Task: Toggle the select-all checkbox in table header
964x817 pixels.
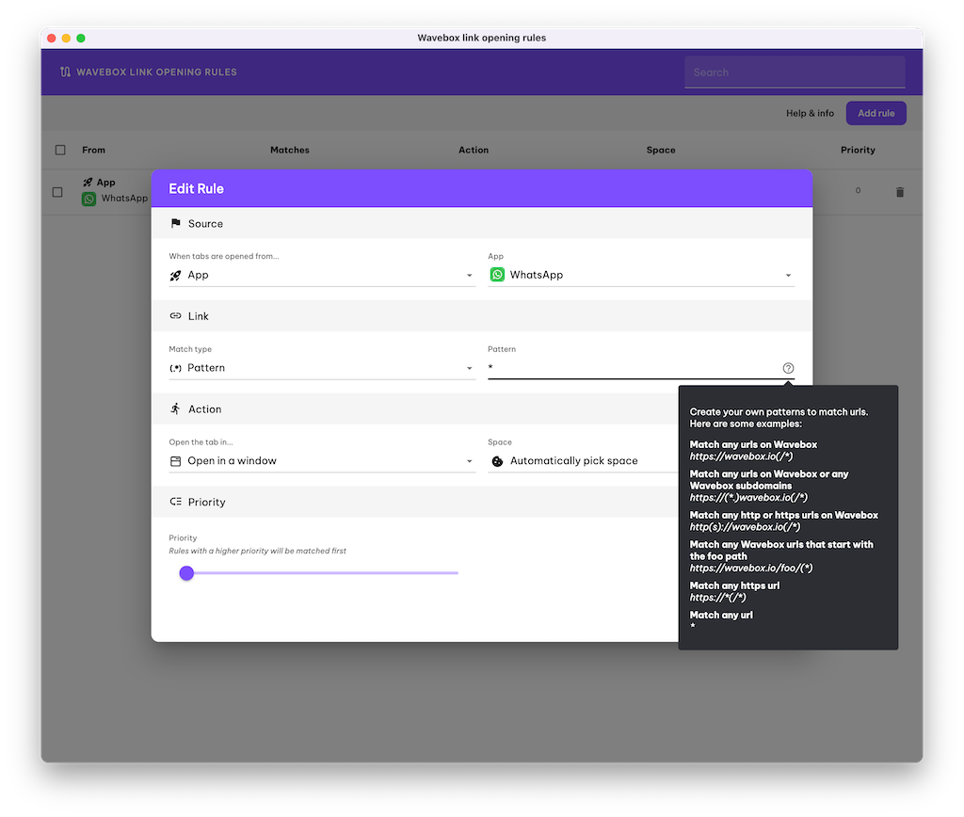Action: (60, 150)
